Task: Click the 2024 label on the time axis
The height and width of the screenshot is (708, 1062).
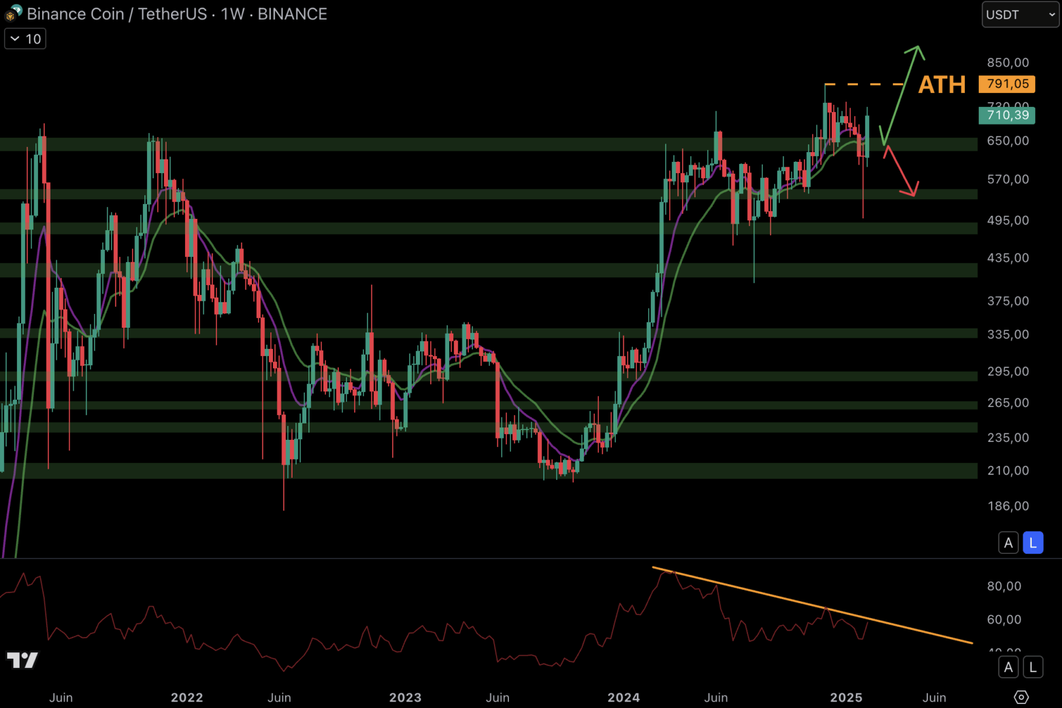Action: click(623, 698)
